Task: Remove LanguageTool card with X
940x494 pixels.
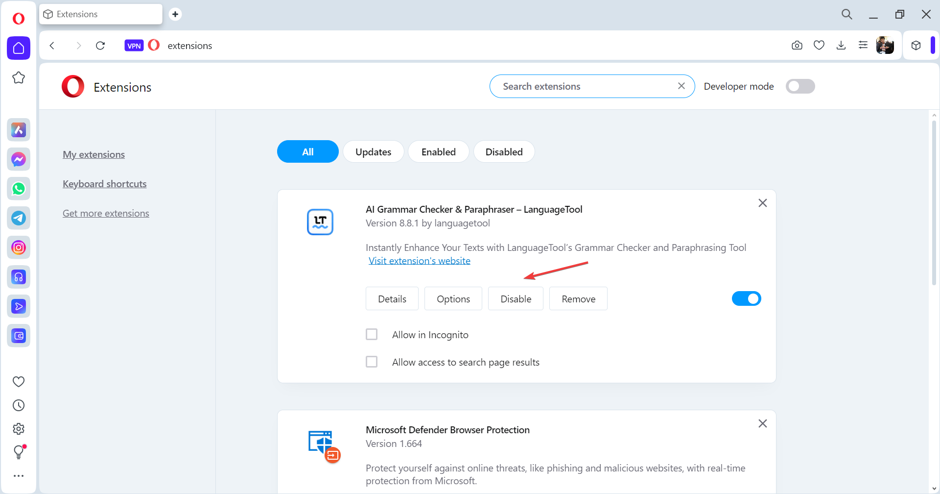Action: [x=763, y=203]
